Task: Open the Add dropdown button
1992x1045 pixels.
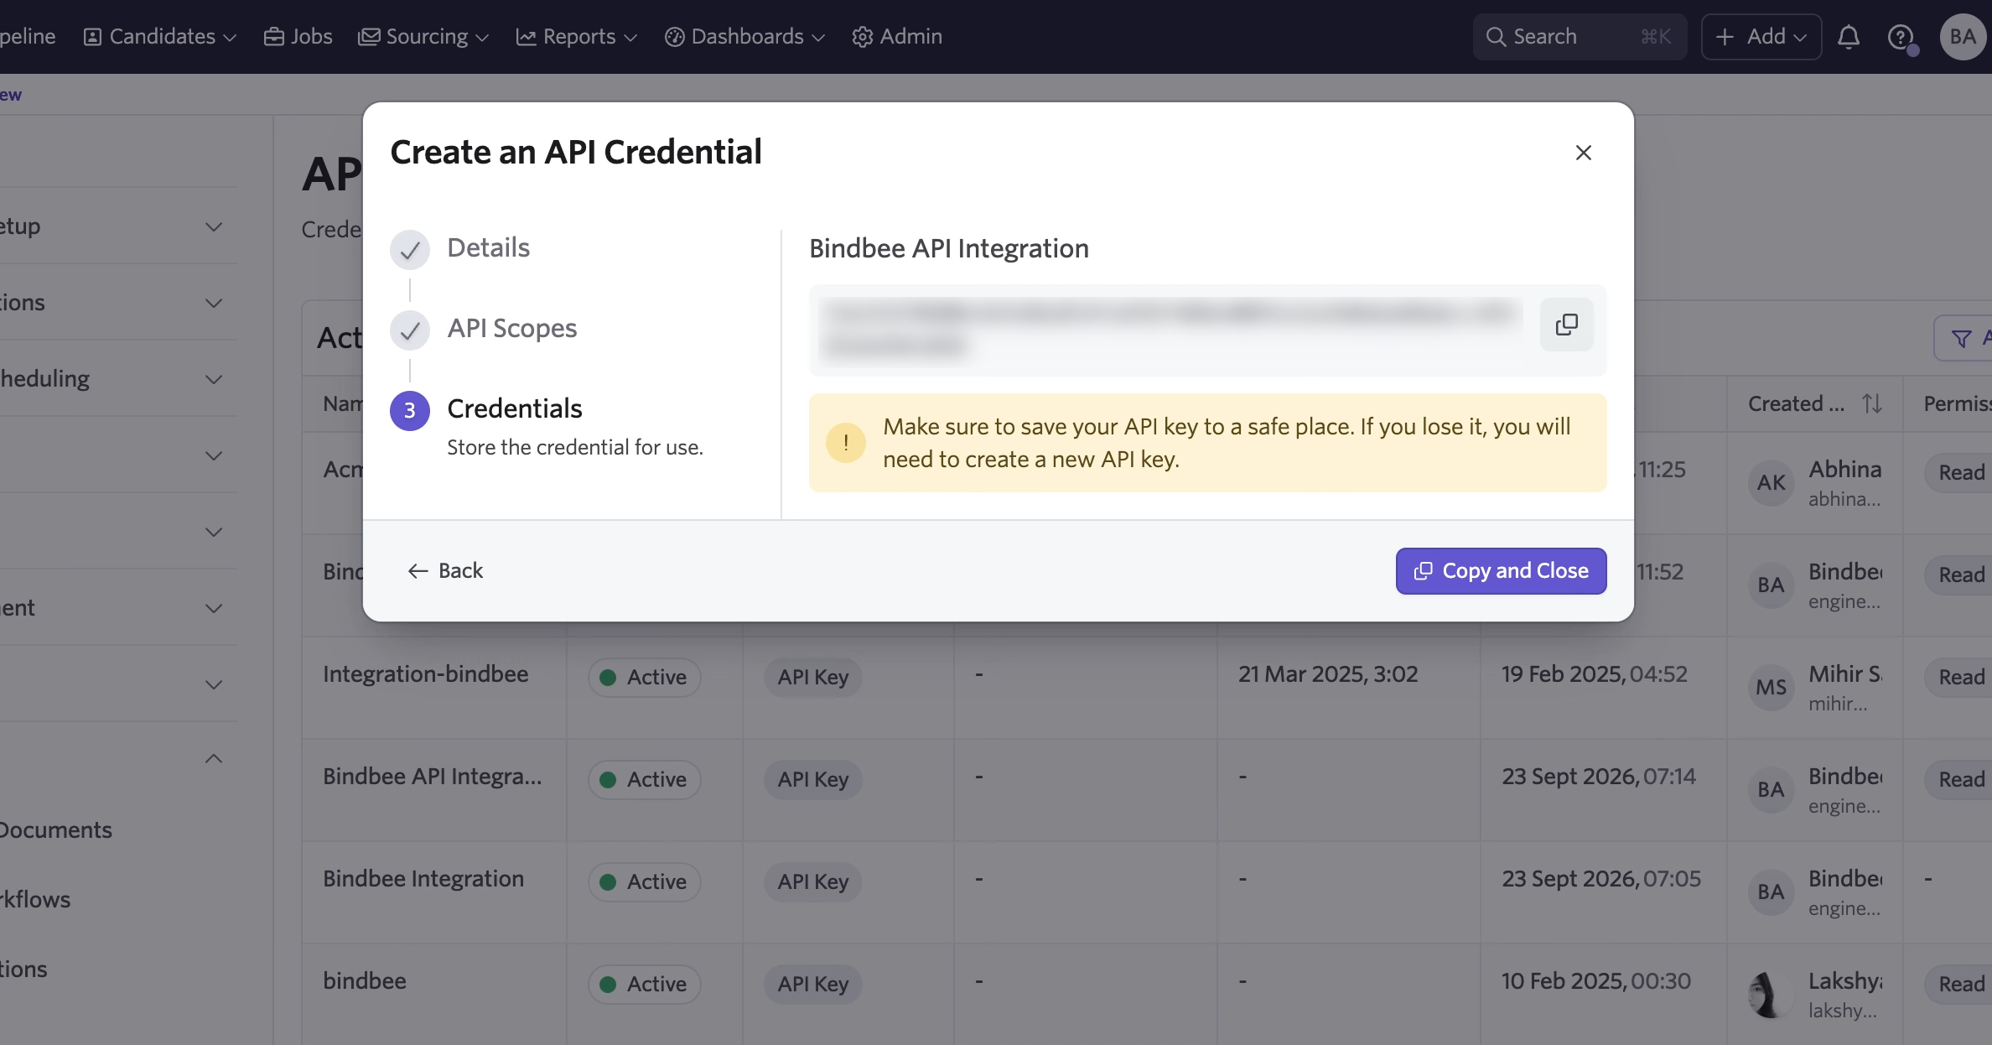Action: (1761, 37)
